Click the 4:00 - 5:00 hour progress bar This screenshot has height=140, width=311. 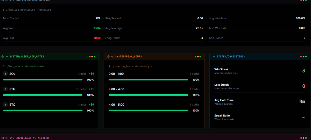click(x=149, y=111)
